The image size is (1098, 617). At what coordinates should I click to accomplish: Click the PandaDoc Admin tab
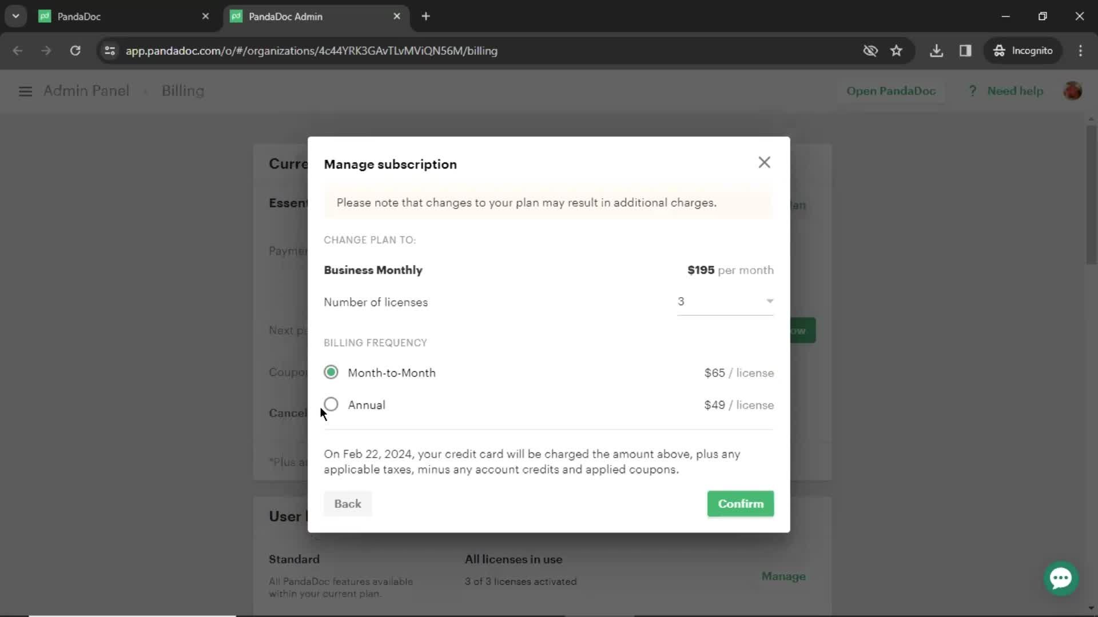click(295, 17)
